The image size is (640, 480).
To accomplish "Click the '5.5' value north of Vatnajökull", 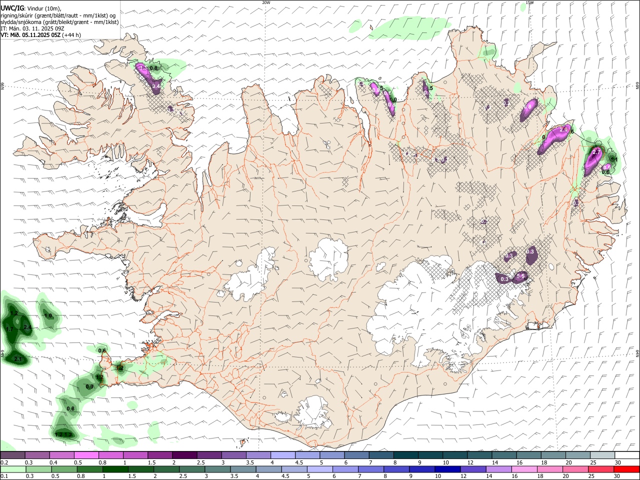I will point(520,276).
